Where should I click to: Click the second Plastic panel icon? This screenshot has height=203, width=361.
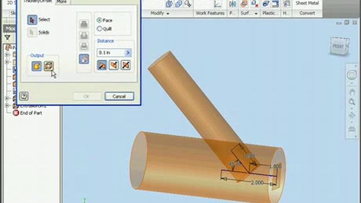coord(275,4)
